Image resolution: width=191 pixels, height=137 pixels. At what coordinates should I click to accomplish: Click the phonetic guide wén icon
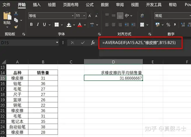pyautogui.click(x=92, y=25)
